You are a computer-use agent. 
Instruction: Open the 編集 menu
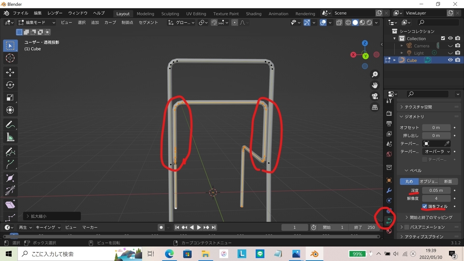[x=38, y=13]
